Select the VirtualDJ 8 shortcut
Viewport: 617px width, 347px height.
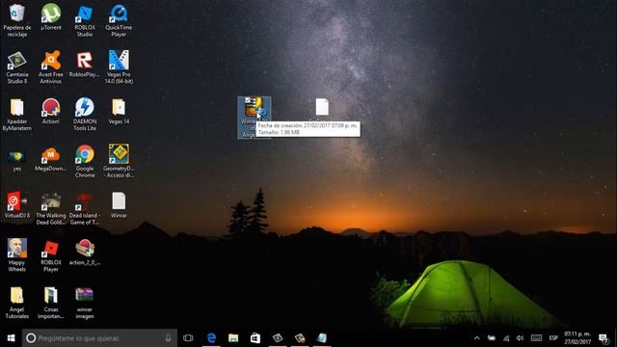(x=17, y=204)
